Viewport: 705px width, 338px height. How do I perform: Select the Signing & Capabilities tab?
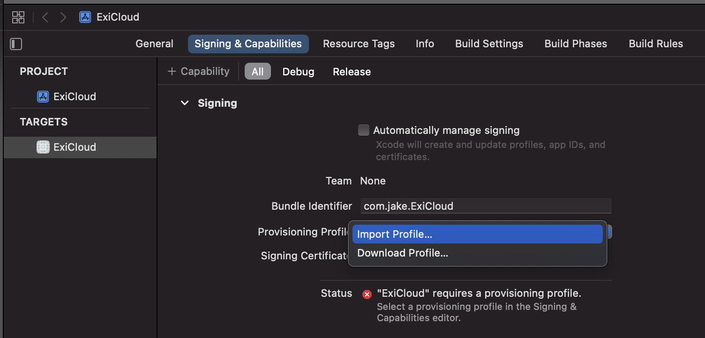click(x=248, y=44)
